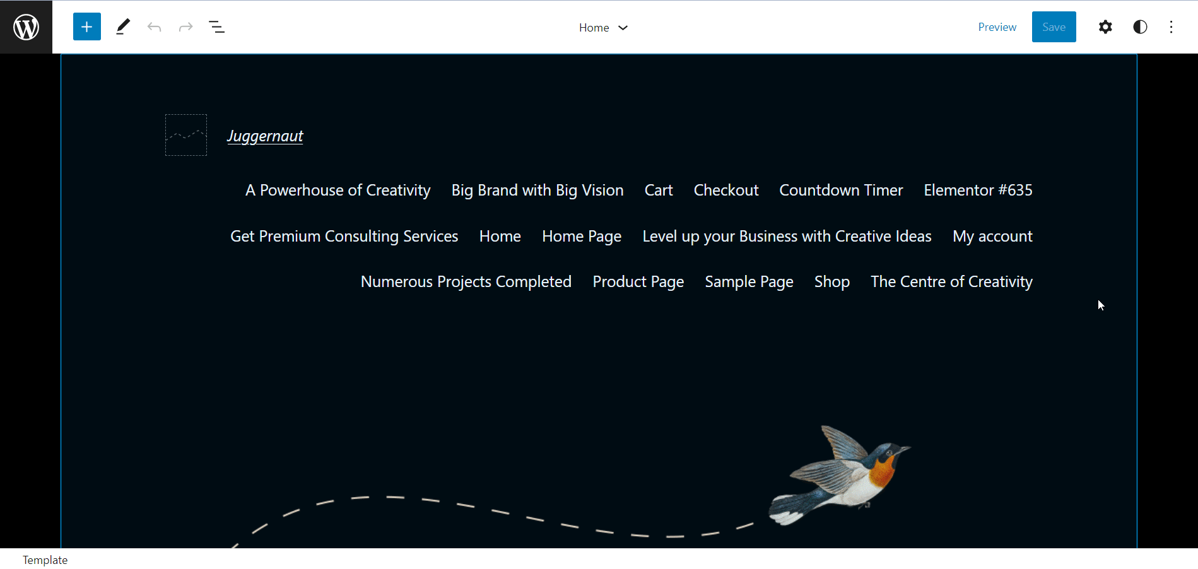Click the Template breadcrumb in footer
The image size is (1198, 569).
click(x=45, y=560)
